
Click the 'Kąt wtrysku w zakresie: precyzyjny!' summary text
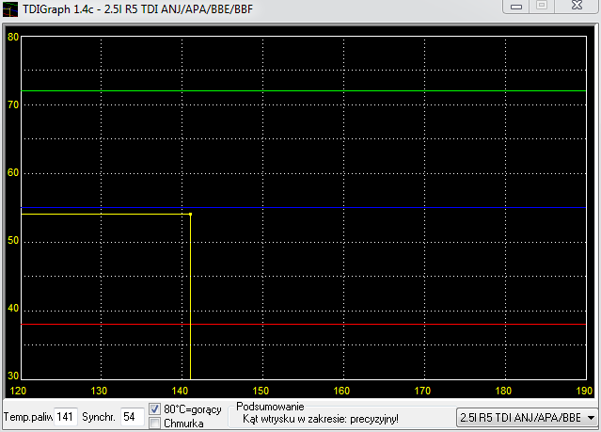coord(321,419)
